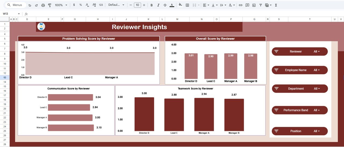Screen dimensions: 344x147
Task: Click the Undo arrow icon
Action: point(30,5)
